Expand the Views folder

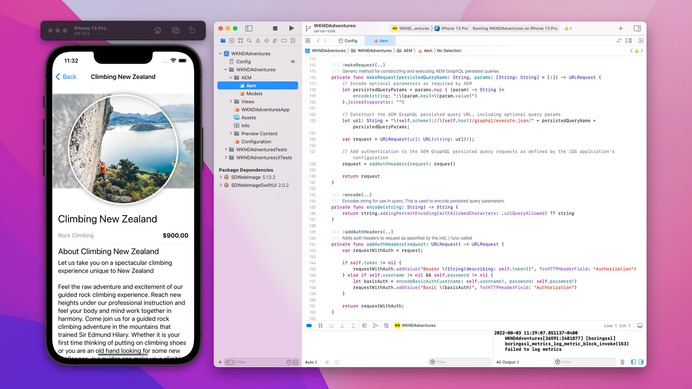point(231,102)
